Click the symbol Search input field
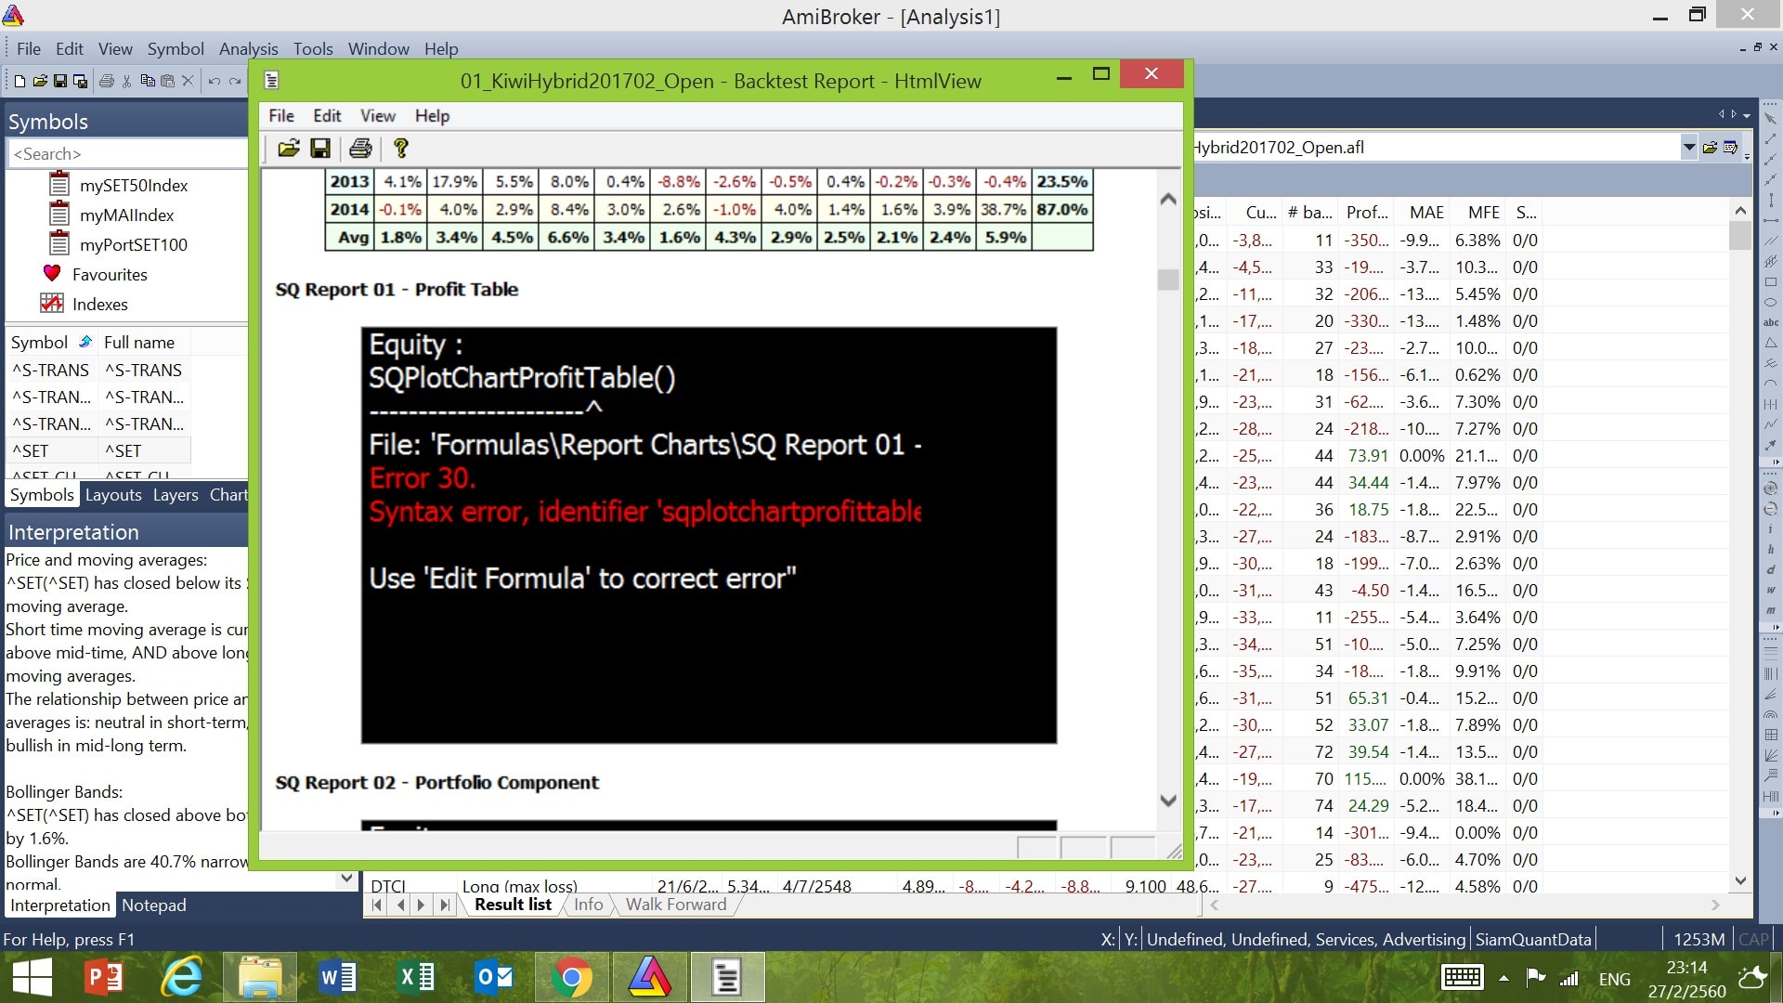The height and width of the screenshot is (1003, 1783). pyautogui.click(x=128, y=153)
